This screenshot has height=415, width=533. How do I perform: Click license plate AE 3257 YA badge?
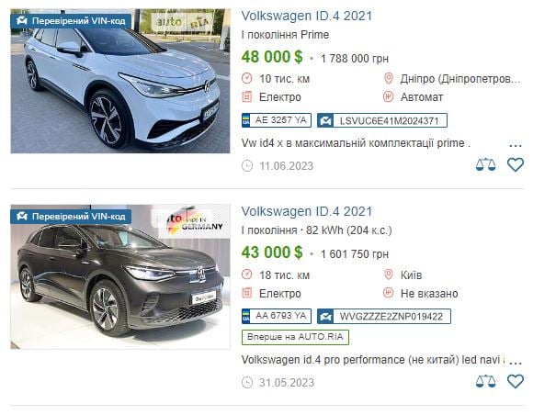coord(277,120)
